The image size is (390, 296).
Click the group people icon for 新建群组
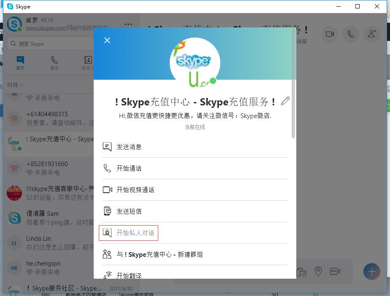click(107, 254)
